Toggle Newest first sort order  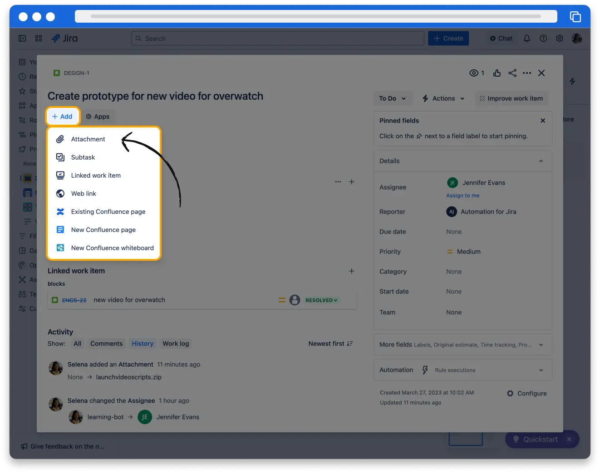(x=330, y=344)
